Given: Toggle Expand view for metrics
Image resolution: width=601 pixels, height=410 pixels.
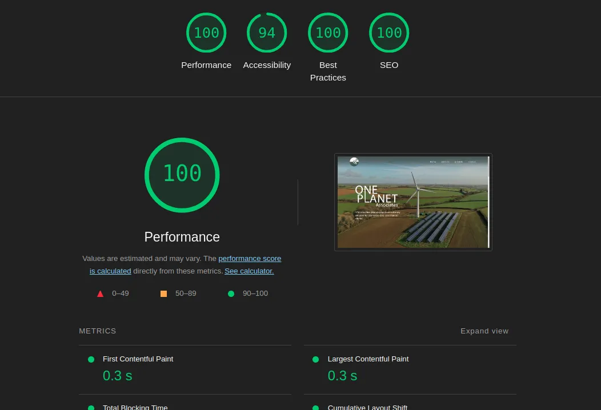Looking at the screenshot, I should [484, 331].
